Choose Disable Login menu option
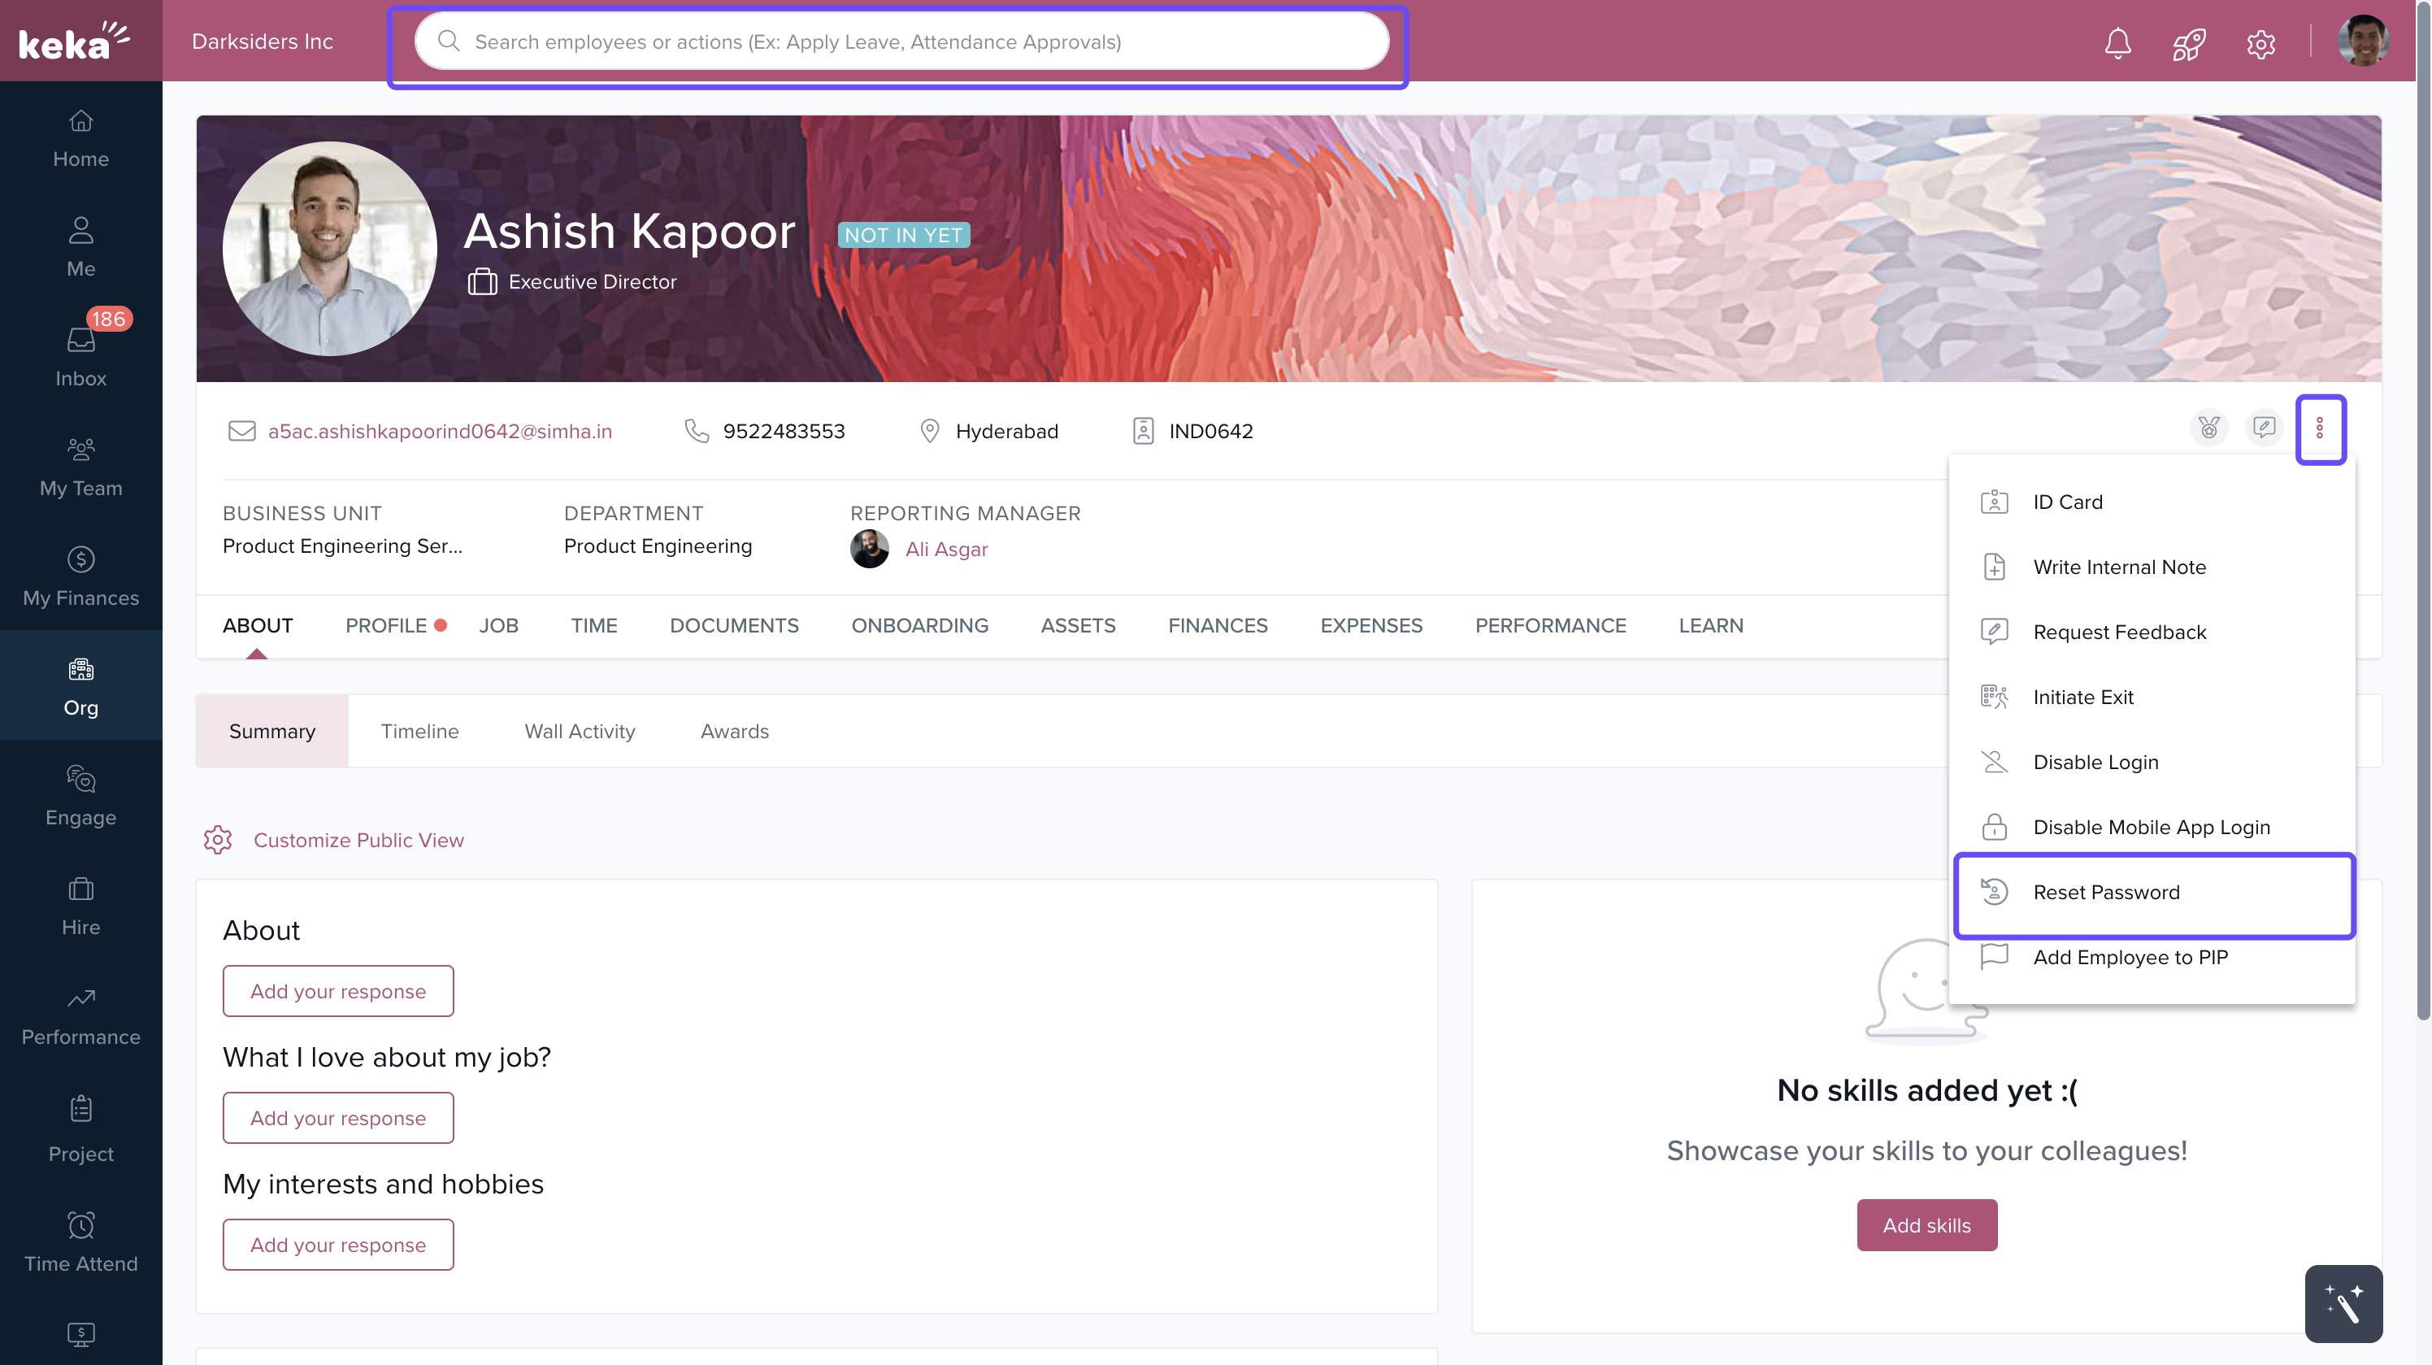2432x1365 pixels. (2095, 762)
